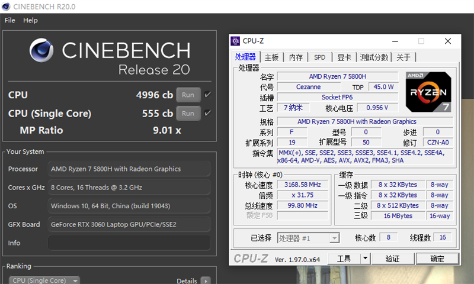Screen dimensions: 474x284
Task: Switch to the 处理器 tab in CPU-Z
Action: point(245,57)
